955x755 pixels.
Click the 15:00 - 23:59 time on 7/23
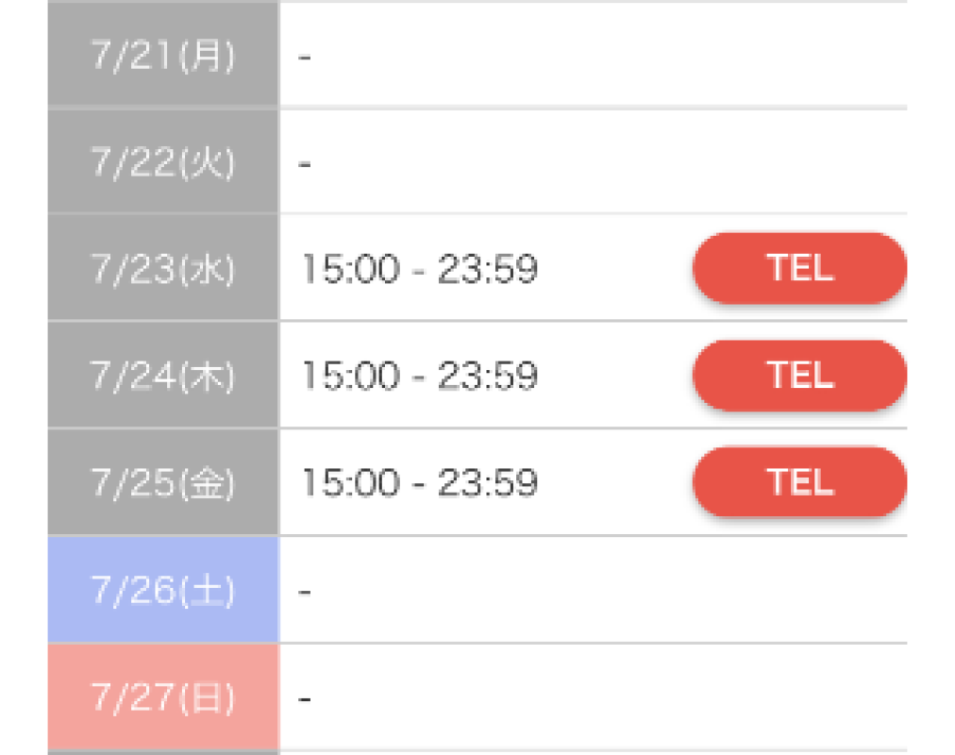tap(420, 269)
